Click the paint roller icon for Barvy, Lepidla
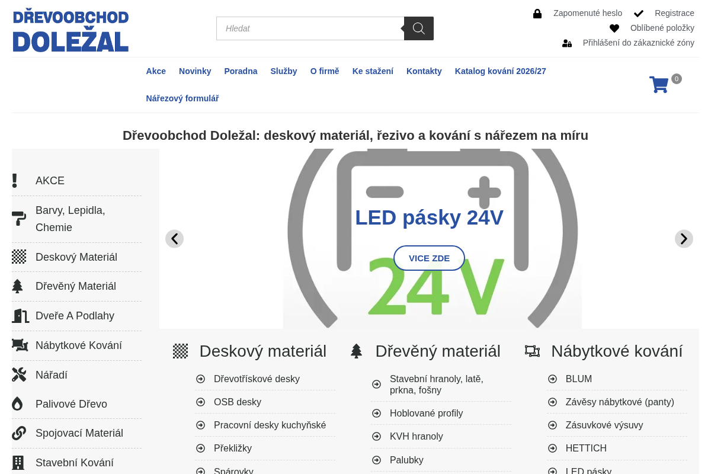This screenshot has width=711, height=474. click(x=19, y=219)
